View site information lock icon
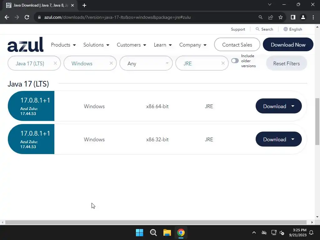 click(x=39, y=17)
